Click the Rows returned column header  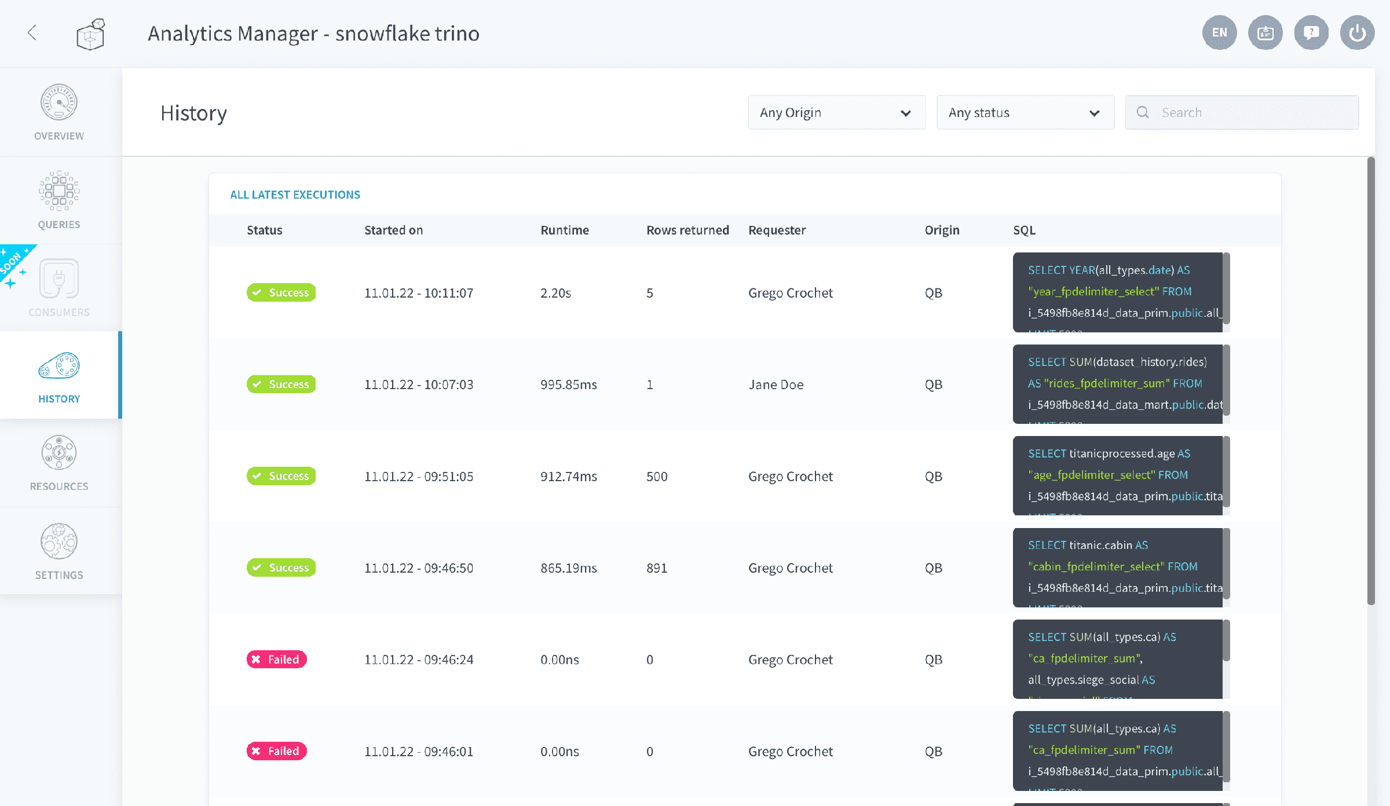(x=687, y=230)
